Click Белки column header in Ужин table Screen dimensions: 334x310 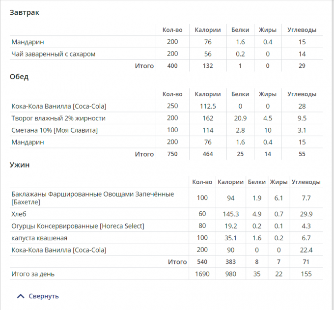[x=256, y=182]
